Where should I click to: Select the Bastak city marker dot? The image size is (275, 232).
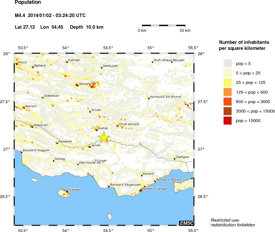(97, 130)
